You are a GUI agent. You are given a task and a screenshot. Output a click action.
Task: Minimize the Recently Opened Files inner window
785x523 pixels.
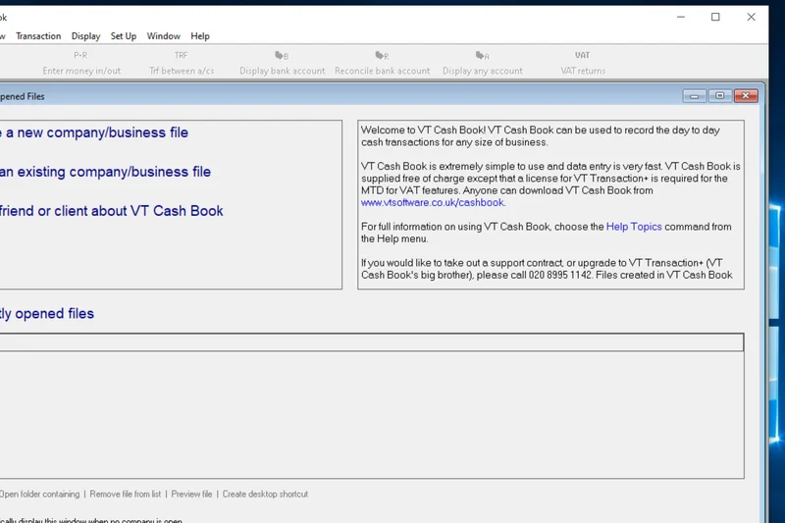point(695,96)
